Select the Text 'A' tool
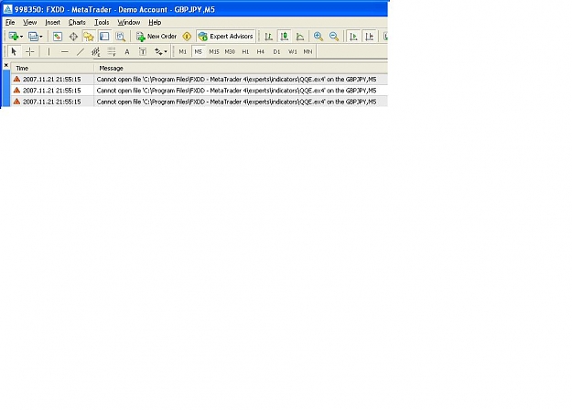This screenshot has width=572, height=410. point(127,52)
